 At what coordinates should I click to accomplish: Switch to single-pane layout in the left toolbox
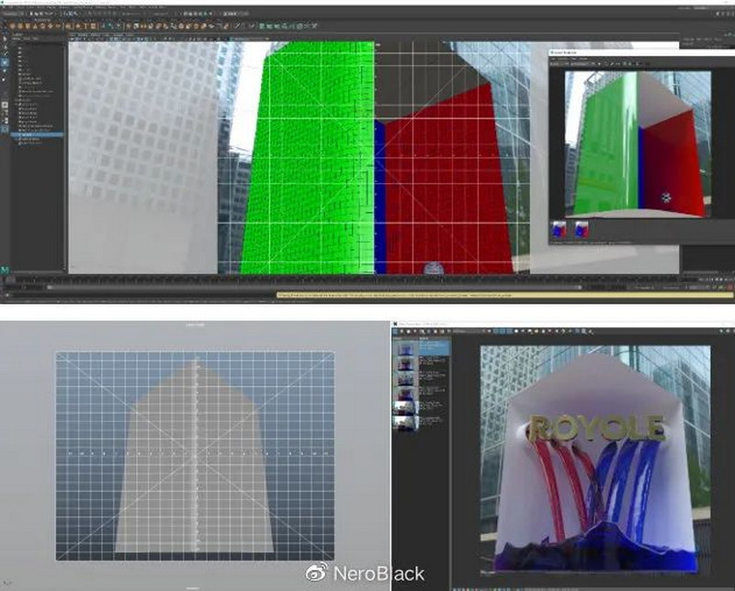pos(5,107)
